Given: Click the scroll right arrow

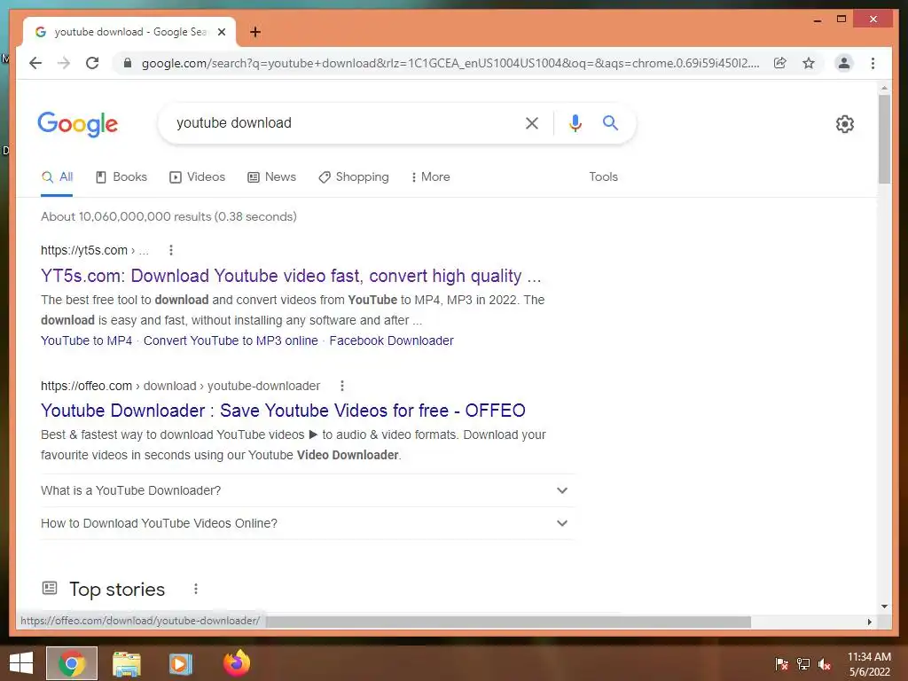Looking at the screenshot, I should (870, 622).
